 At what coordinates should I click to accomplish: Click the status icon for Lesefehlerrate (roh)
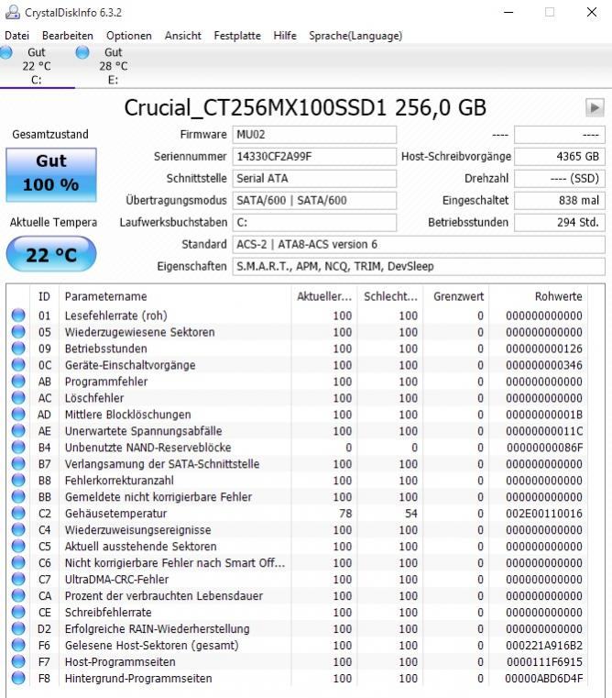(x=18, y=316)
